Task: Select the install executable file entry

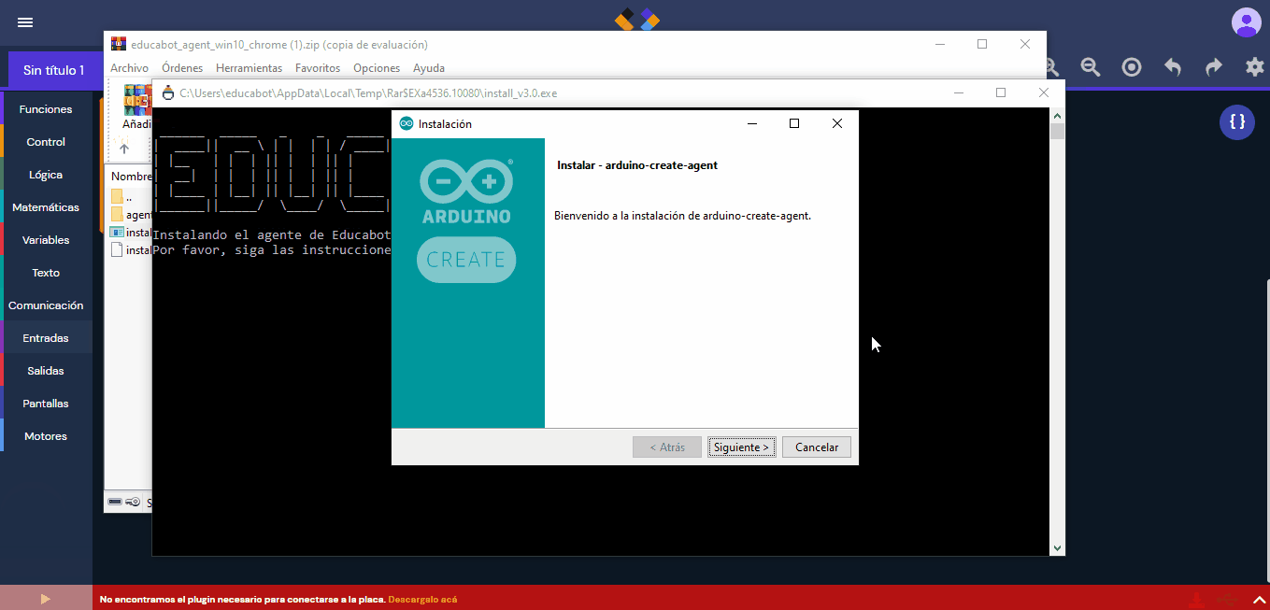Action: [x=131, y=232]
